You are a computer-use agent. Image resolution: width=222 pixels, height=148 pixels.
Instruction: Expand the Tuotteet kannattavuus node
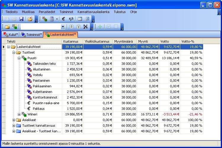click(14, 126)
